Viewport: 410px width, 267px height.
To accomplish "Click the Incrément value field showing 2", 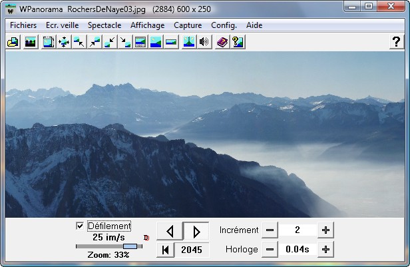I will tap(298, 230).
